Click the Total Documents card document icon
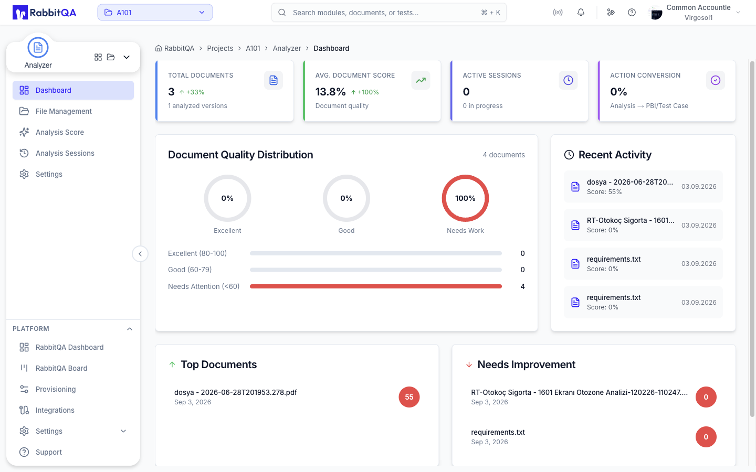Screen dimensions: 756x472 [274, 80]
